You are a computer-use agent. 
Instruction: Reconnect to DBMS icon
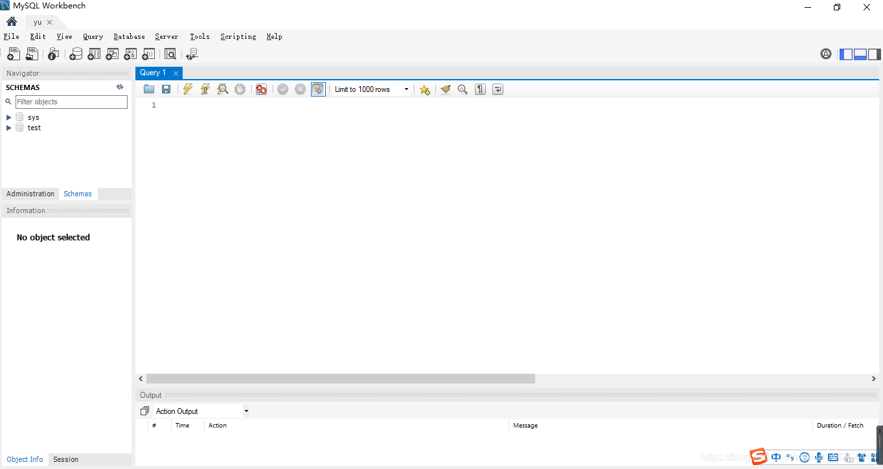pyautogui.click(x=192, y=54)
